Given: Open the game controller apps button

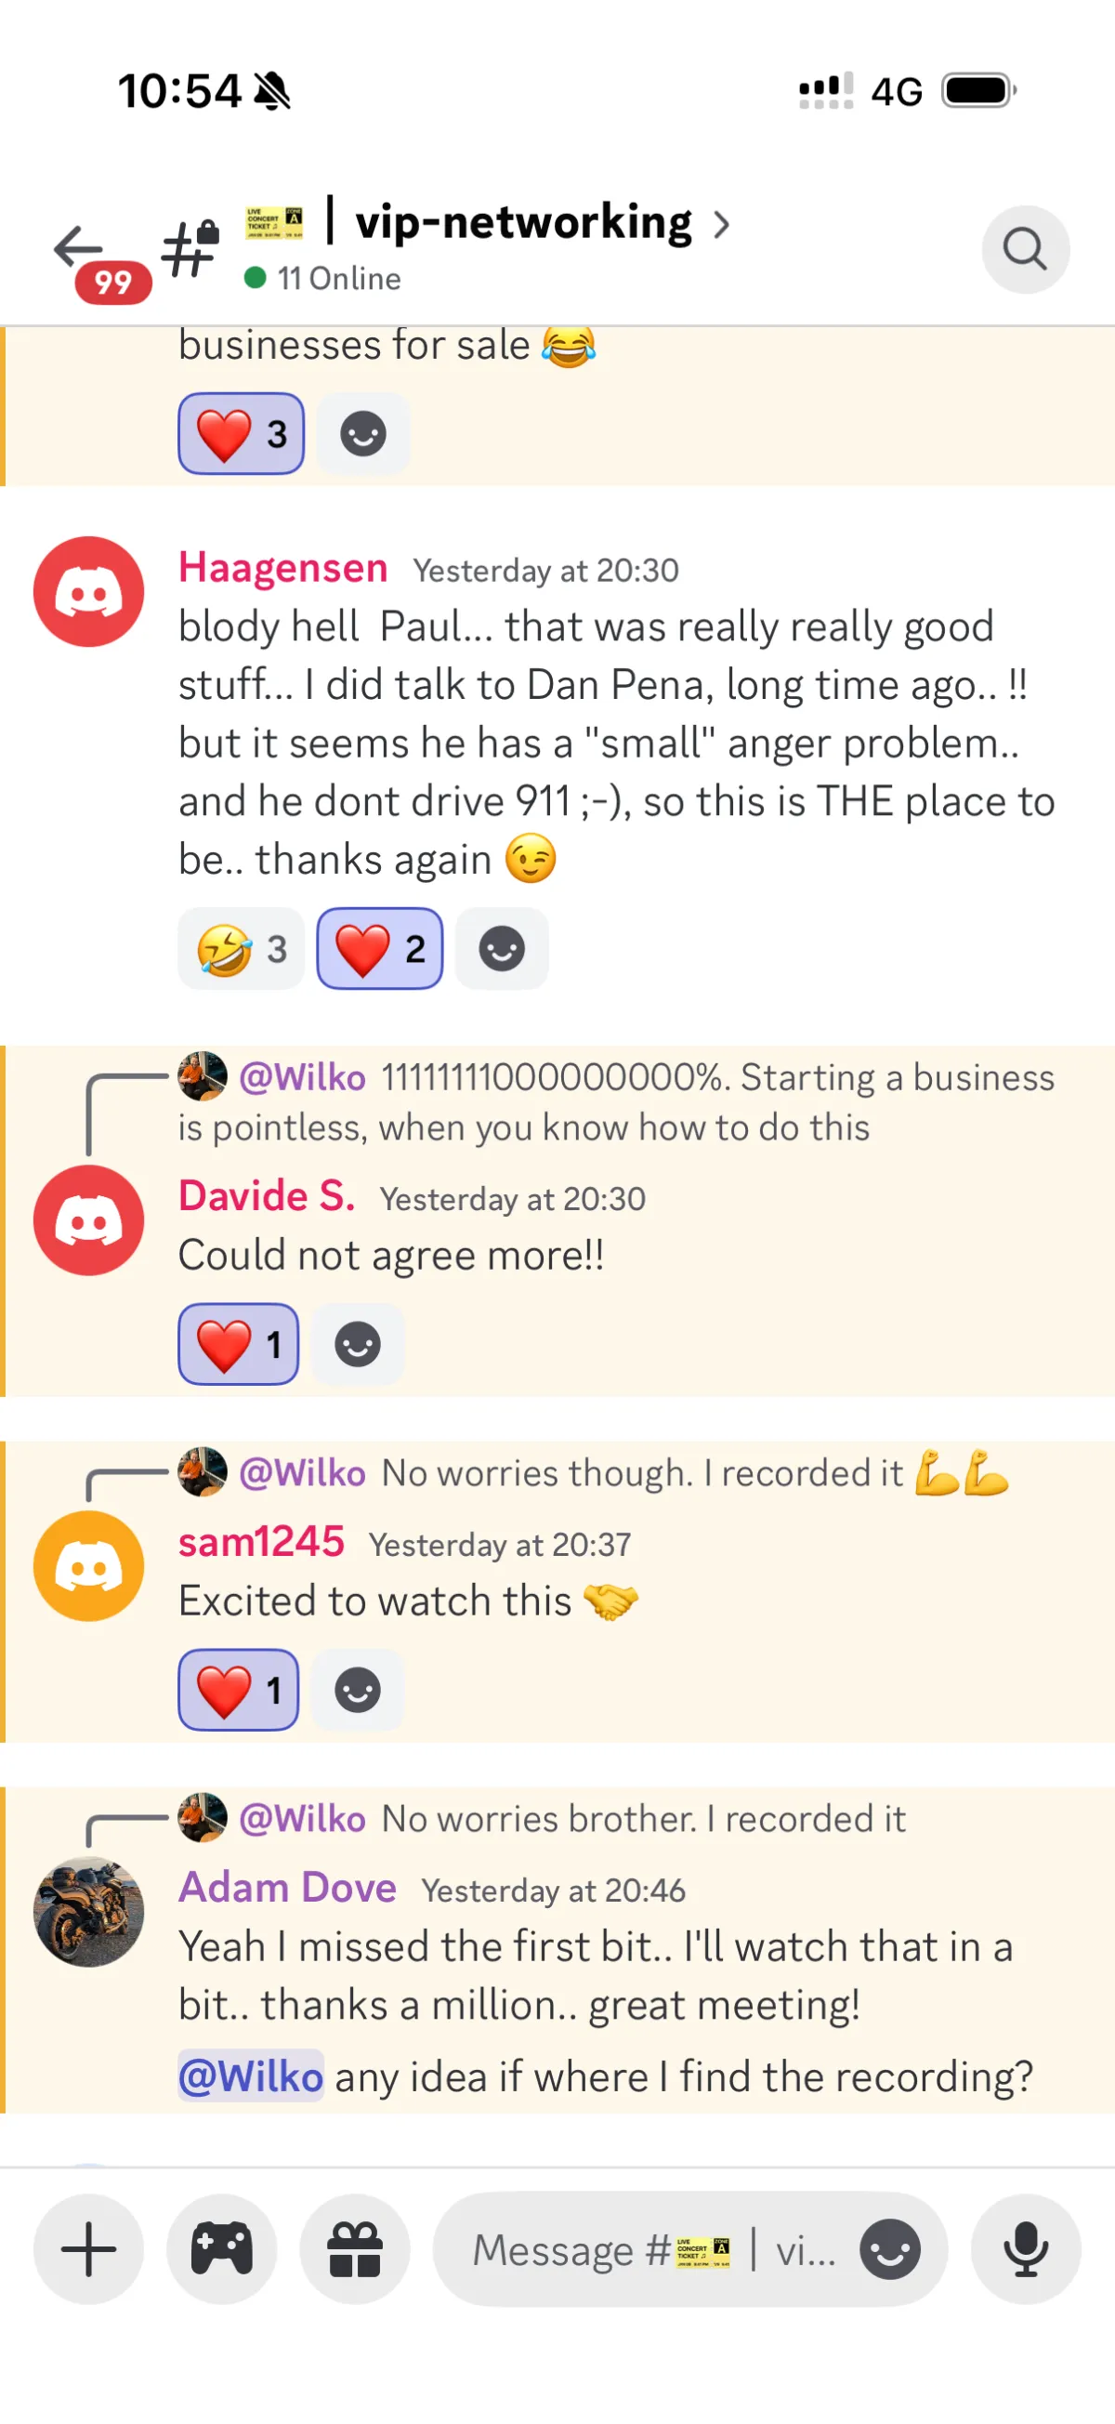Looking at the screenshot, I should pos(221,2249).
